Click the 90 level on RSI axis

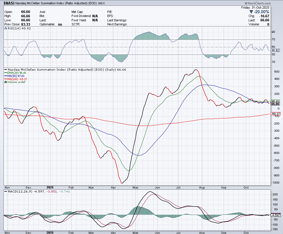tap(273, 32)
